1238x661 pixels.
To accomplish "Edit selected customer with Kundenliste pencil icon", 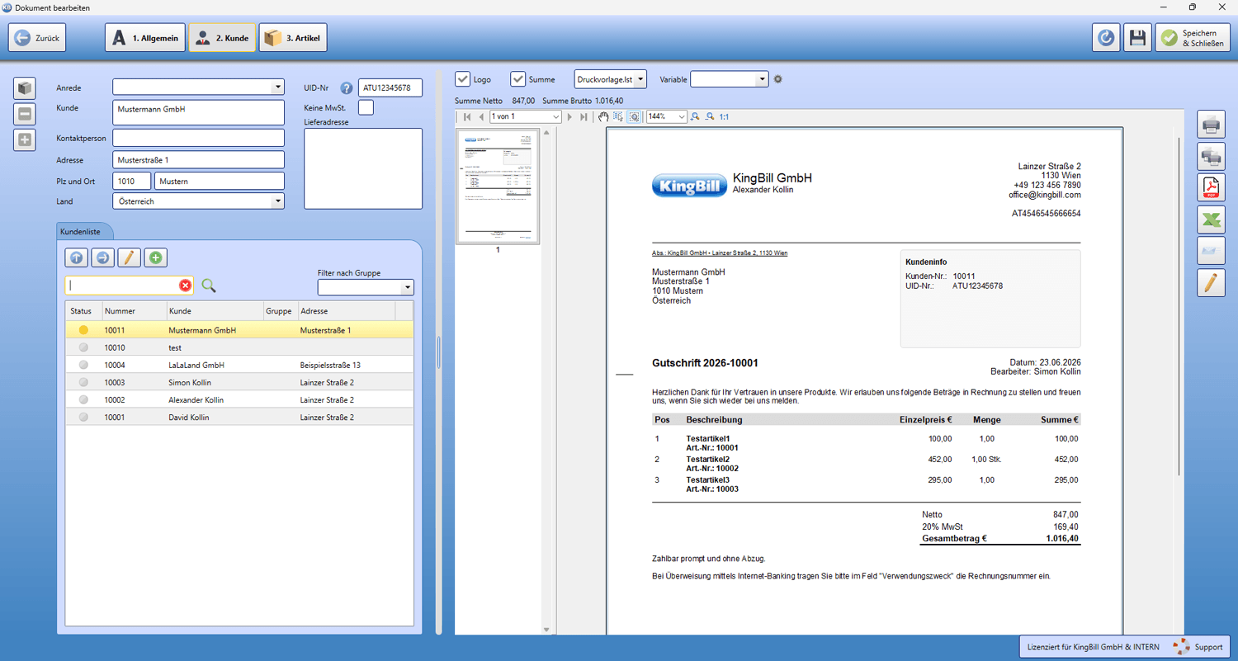I will [129, 257].
